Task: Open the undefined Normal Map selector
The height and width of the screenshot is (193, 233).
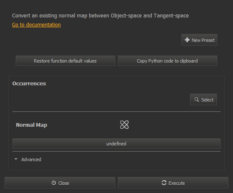Action: point(116,144)
